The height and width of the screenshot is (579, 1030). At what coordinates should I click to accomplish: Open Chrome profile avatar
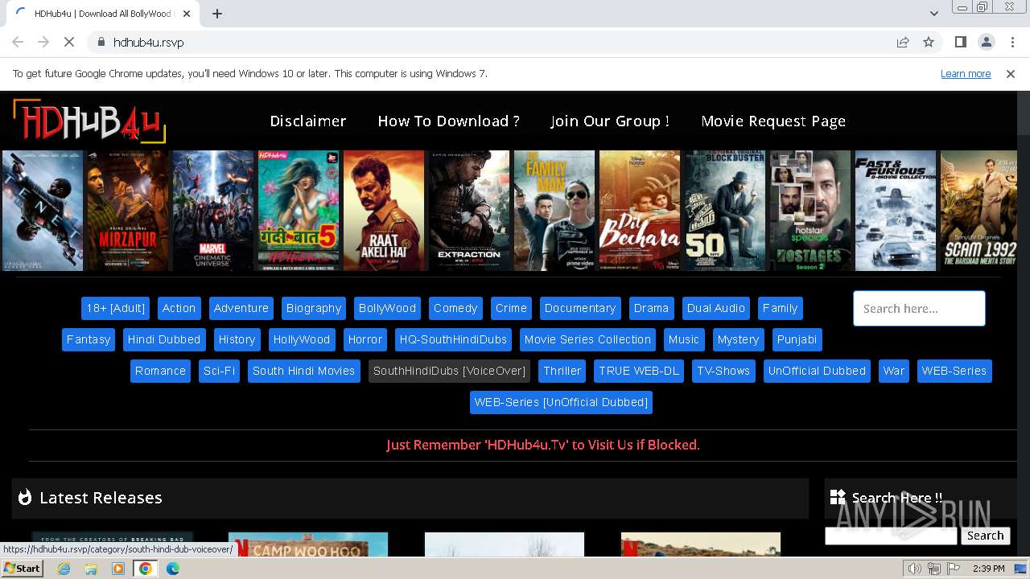click(986, 42)
